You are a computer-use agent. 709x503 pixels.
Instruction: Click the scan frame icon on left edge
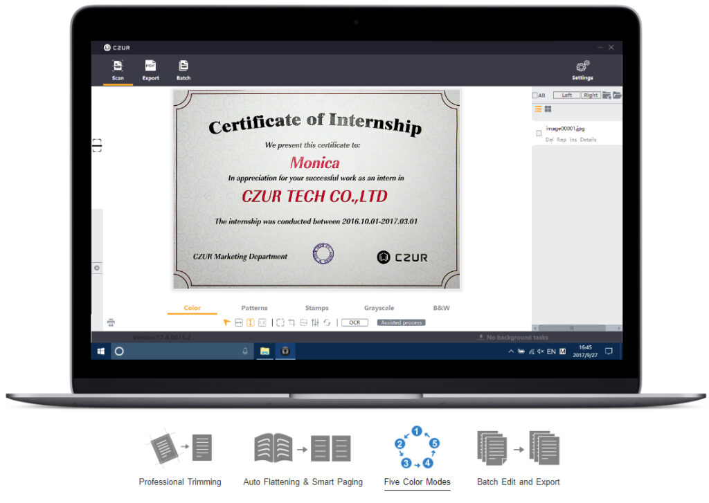coord(97,145)
